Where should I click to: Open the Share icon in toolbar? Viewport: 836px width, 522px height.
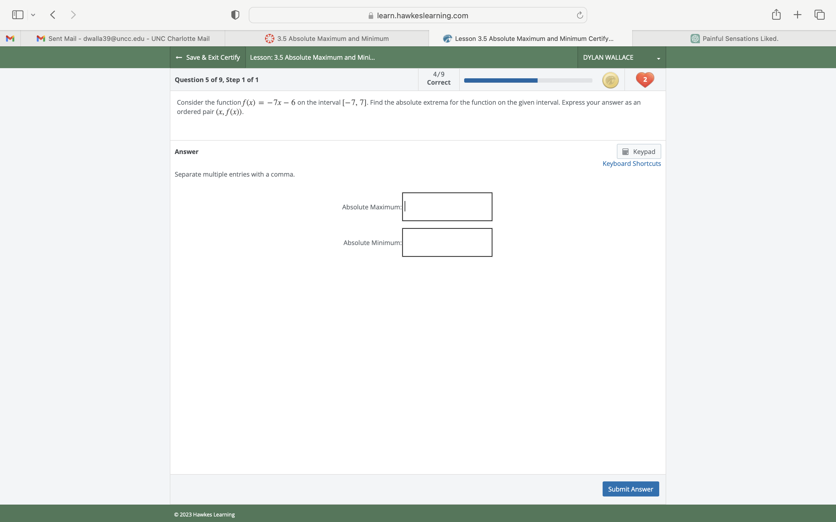pyautogui.click(x=776, y=14)
